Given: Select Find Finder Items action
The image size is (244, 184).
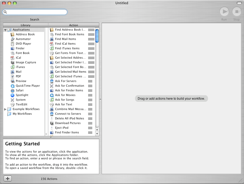Looking at the screenshot, I should click(x=72, y=132).
